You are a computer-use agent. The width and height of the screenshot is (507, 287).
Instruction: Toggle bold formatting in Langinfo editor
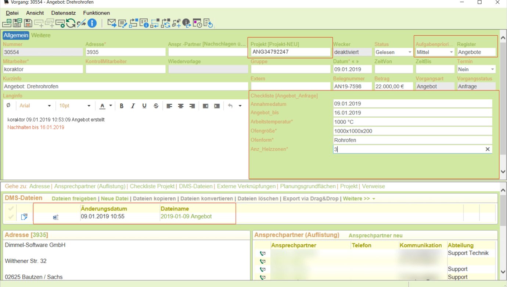[122, 106]
